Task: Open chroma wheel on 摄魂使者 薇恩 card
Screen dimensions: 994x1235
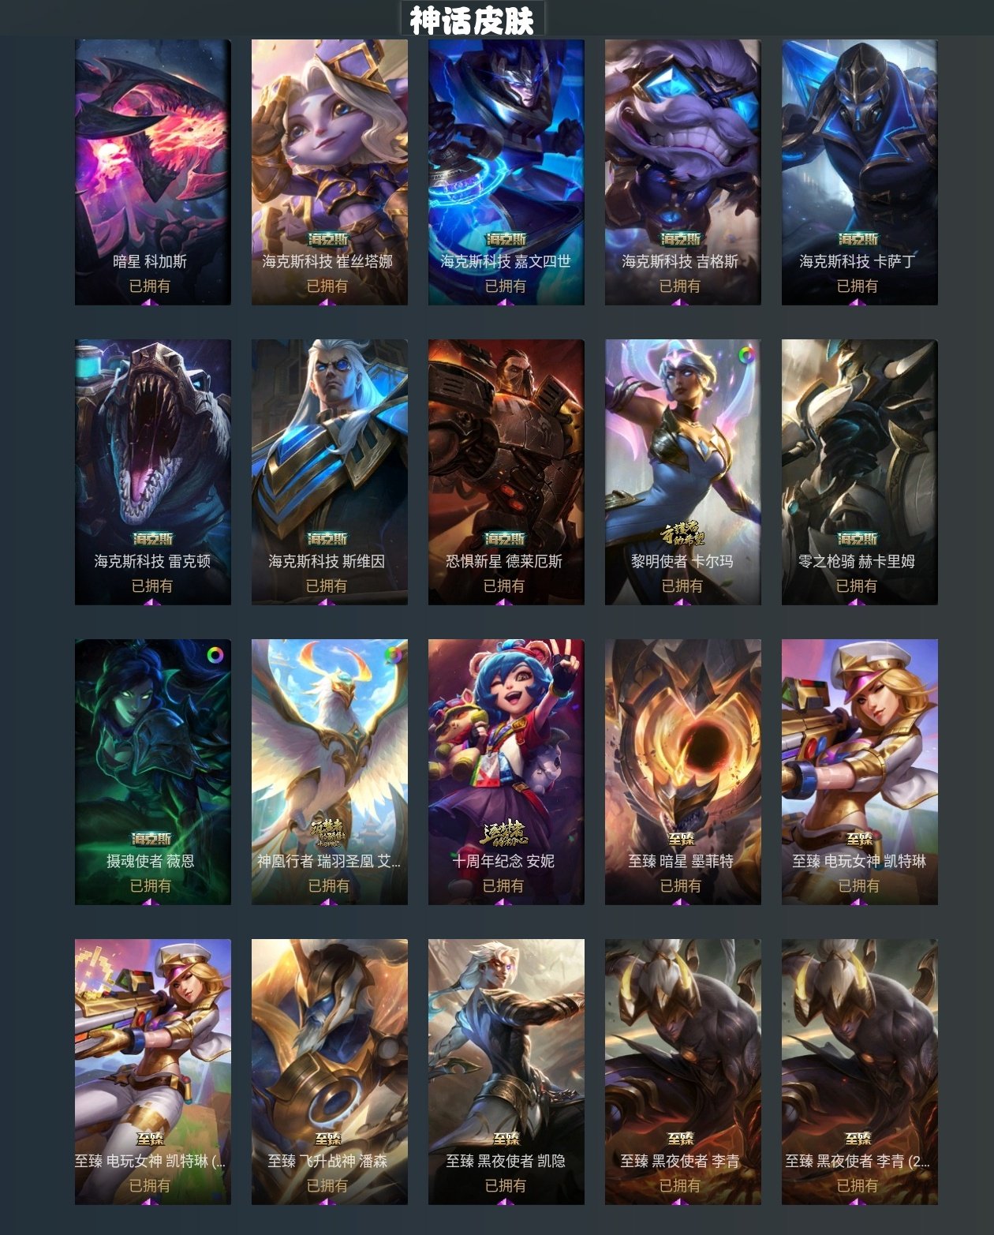Action: pyautogui.click(x=215, y=655)
